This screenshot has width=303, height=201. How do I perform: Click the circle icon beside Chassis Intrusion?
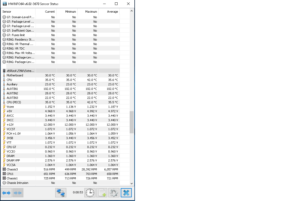4,183
